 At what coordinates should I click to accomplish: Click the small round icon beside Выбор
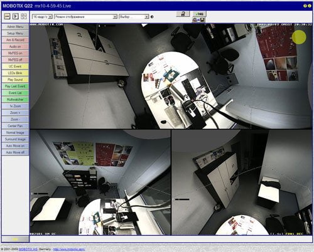coord(152,17)
